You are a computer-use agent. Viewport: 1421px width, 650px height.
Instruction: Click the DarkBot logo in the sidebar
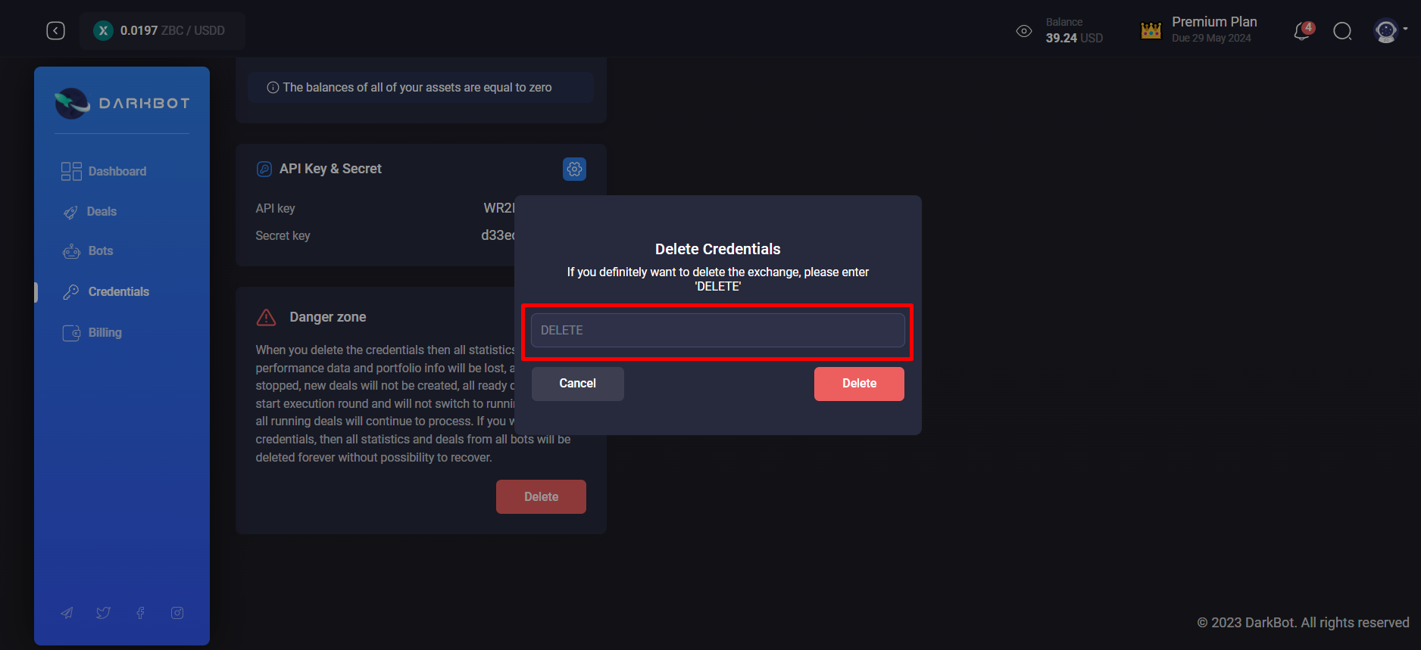tap(122, 103)
